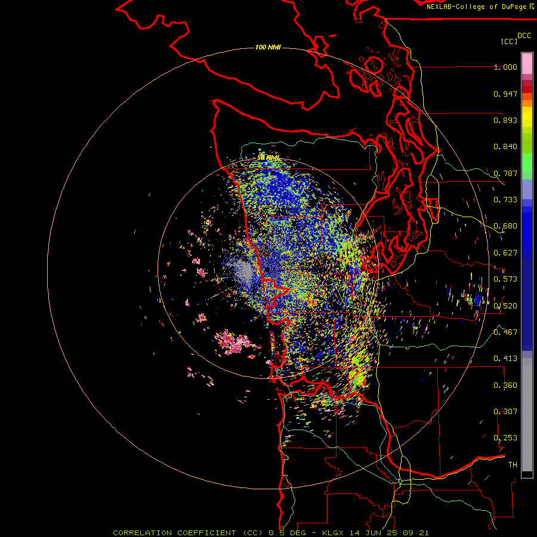Select the 0.733 legend value
This screenshot has height=537, width=537.
[505, 200]
